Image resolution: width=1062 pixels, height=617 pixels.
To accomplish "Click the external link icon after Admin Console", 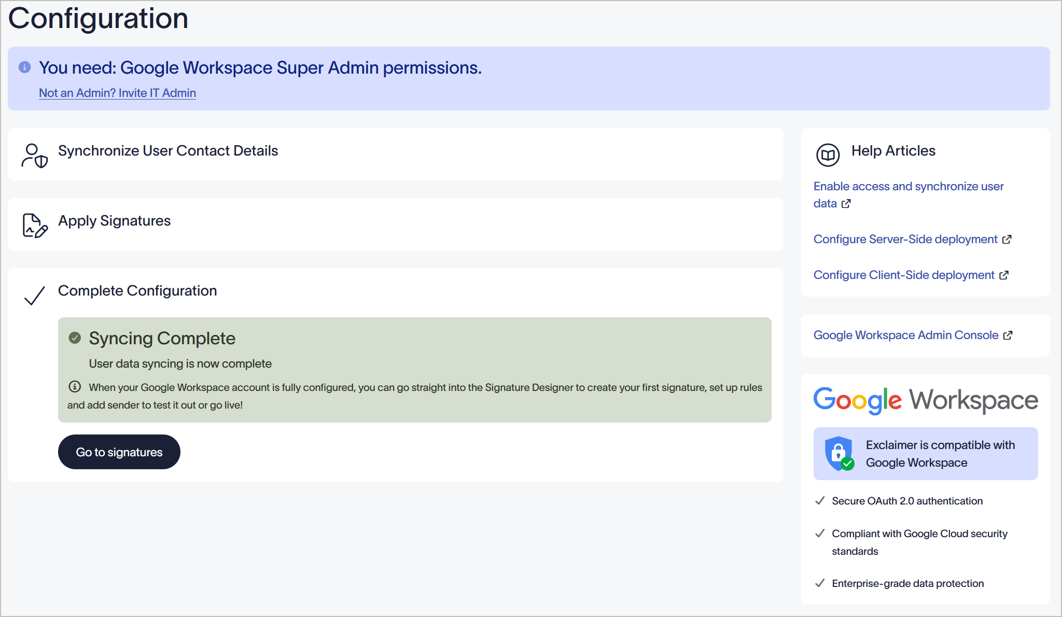I will pos(1008,335).
